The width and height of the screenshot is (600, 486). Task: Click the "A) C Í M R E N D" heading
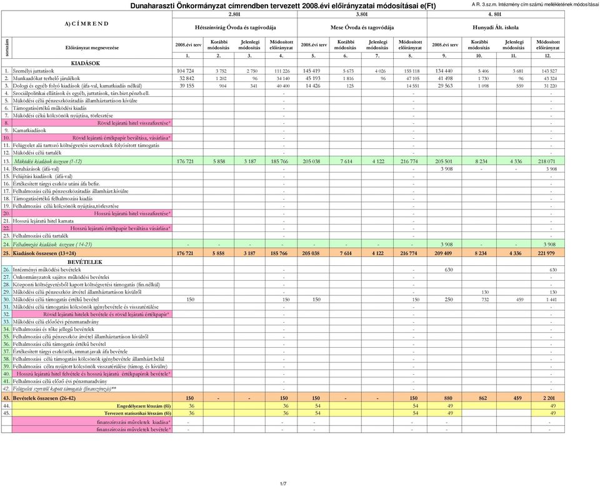coord(86,24)
